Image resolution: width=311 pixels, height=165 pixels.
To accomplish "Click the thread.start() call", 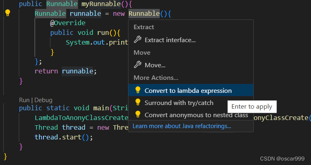I will click(x=64, y=137).
